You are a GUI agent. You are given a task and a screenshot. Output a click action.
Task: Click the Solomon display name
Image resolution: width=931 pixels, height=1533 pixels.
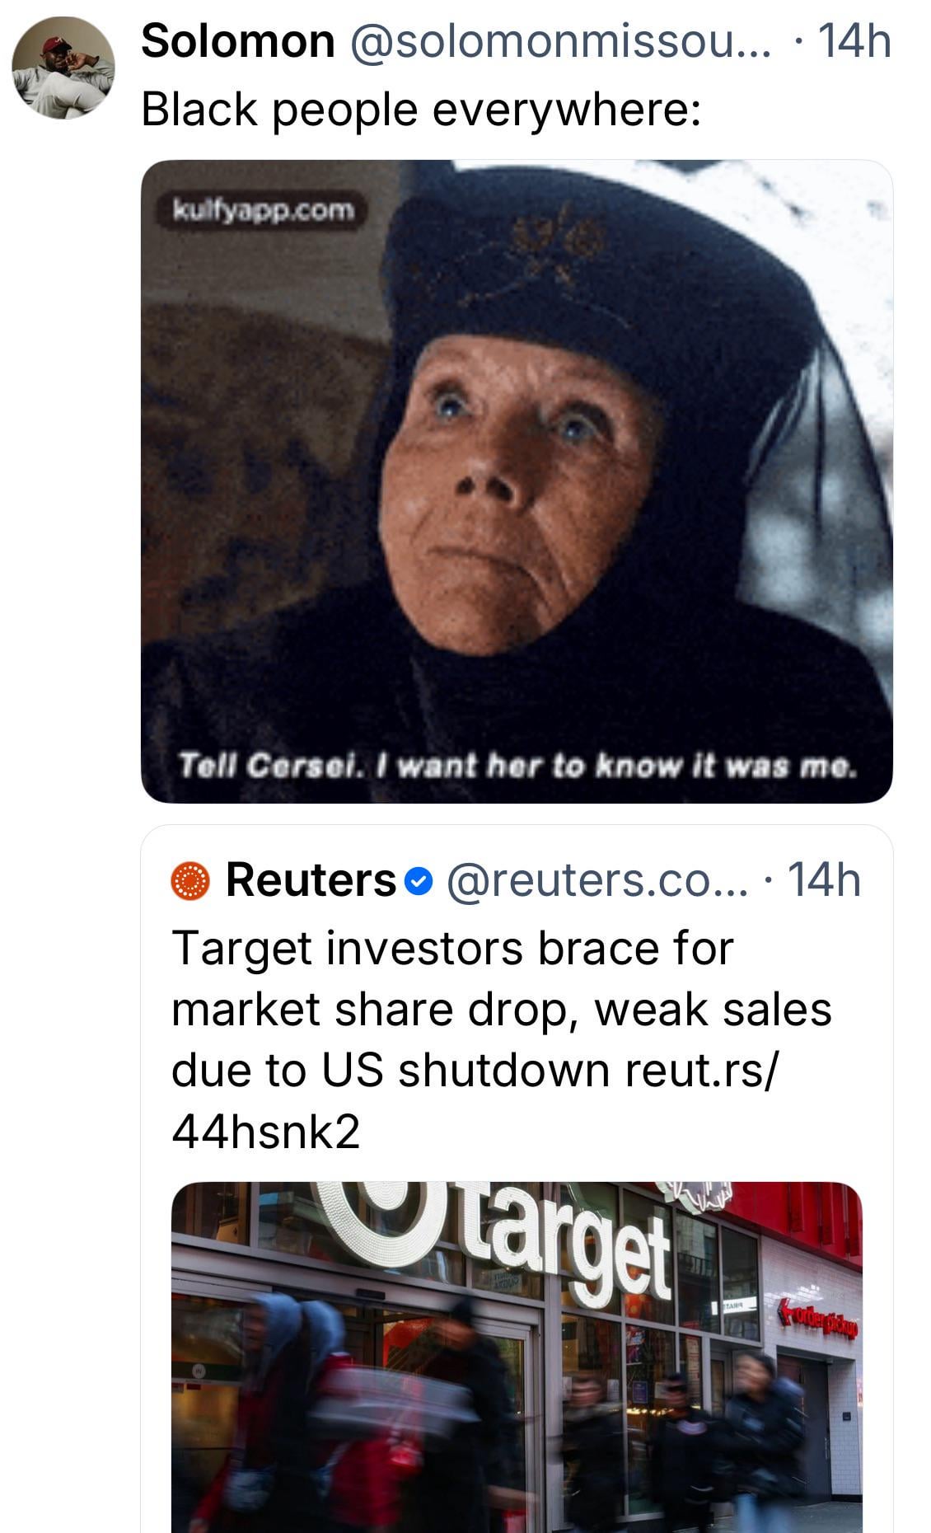(x=237, y=41)
